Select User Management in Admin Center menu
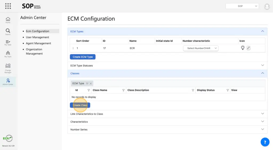 37,37
